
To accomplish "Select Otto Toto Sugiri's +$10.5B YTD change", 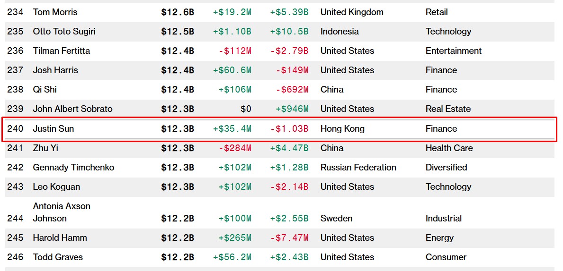I will click(x=289, y=31).
